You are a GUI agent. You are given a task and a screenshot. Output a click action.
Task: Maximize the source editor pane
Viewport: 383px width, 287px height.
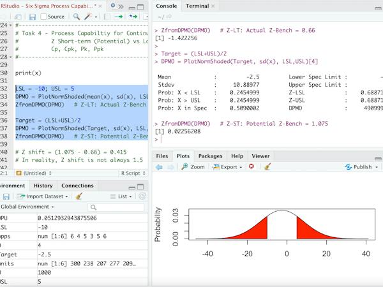140,7
